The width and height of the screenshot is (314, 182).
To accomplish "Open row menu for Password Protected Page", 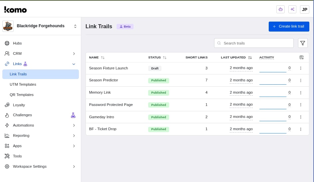I will (301, 105).
